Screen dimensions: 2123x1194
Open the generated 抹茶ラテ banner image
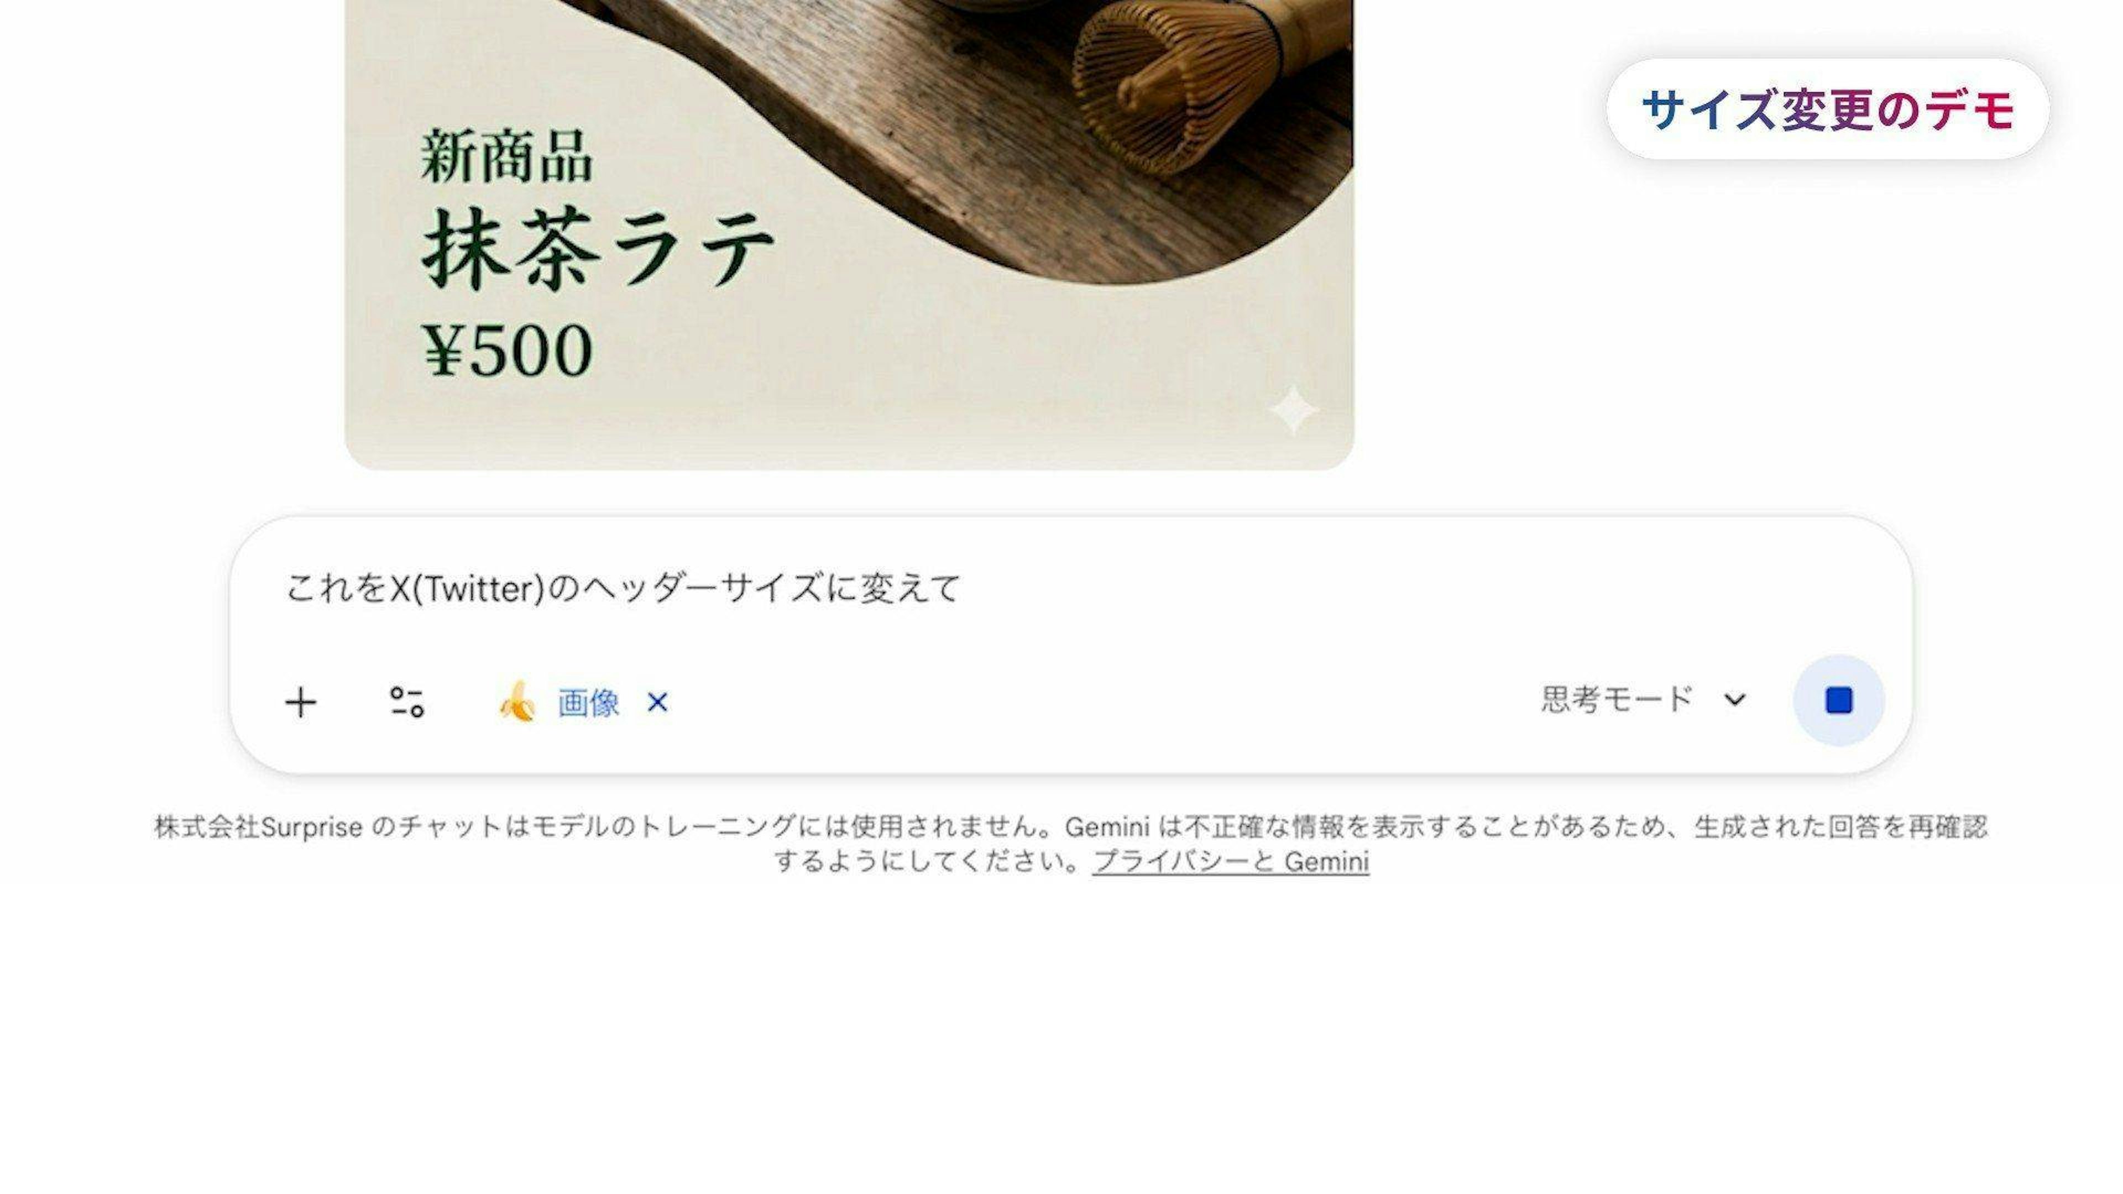(849, 235)
